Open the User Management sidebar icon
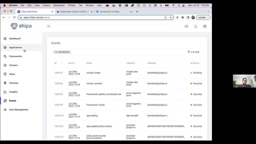Screen dimensions: 256x144 tap(5, 110)
